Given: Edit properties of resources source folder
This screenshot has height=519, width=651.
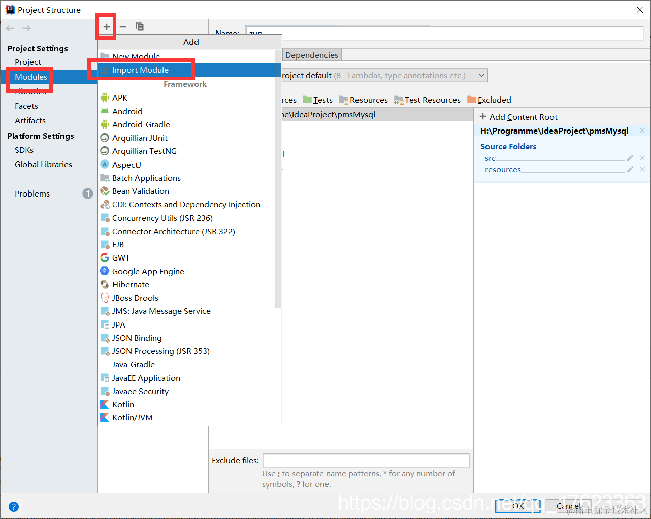Looking at the screenshot, I should [x=630, y=169].
